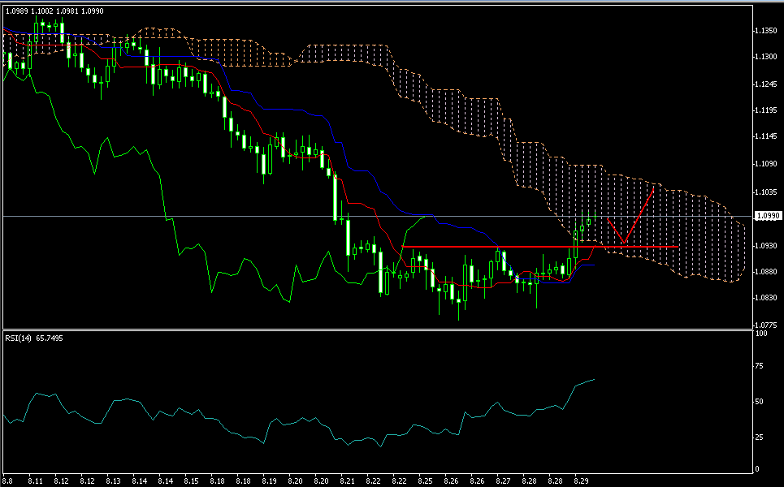The width and height of the screenshot is (784, 487).
Task: Click the current price tag 1.0990
Action: coord(768,216)
